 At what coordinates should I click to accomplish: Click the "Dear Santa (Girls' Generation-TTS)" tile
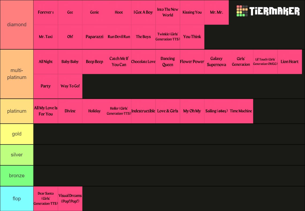click(x=45, y=199)
